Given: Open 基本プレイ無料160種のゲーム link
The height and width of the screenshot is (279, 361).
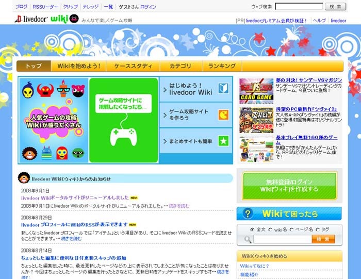Looking at the screenshot, I should coord(307,140).
